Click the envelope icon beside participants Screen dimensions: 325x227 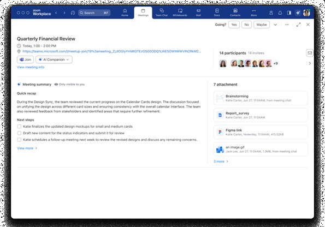[310, 53]
